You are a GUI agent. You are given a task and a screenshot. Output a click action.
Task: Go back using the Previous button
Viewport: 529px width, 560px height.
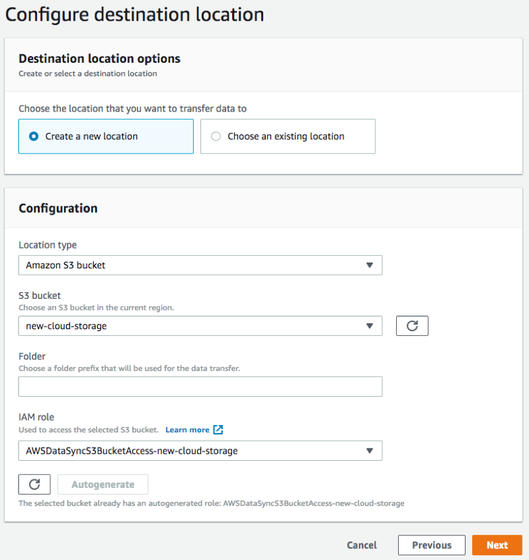431,545
